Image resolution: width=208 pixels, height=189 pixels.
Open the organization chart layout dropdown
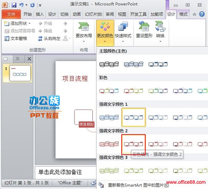pos(67,38)
